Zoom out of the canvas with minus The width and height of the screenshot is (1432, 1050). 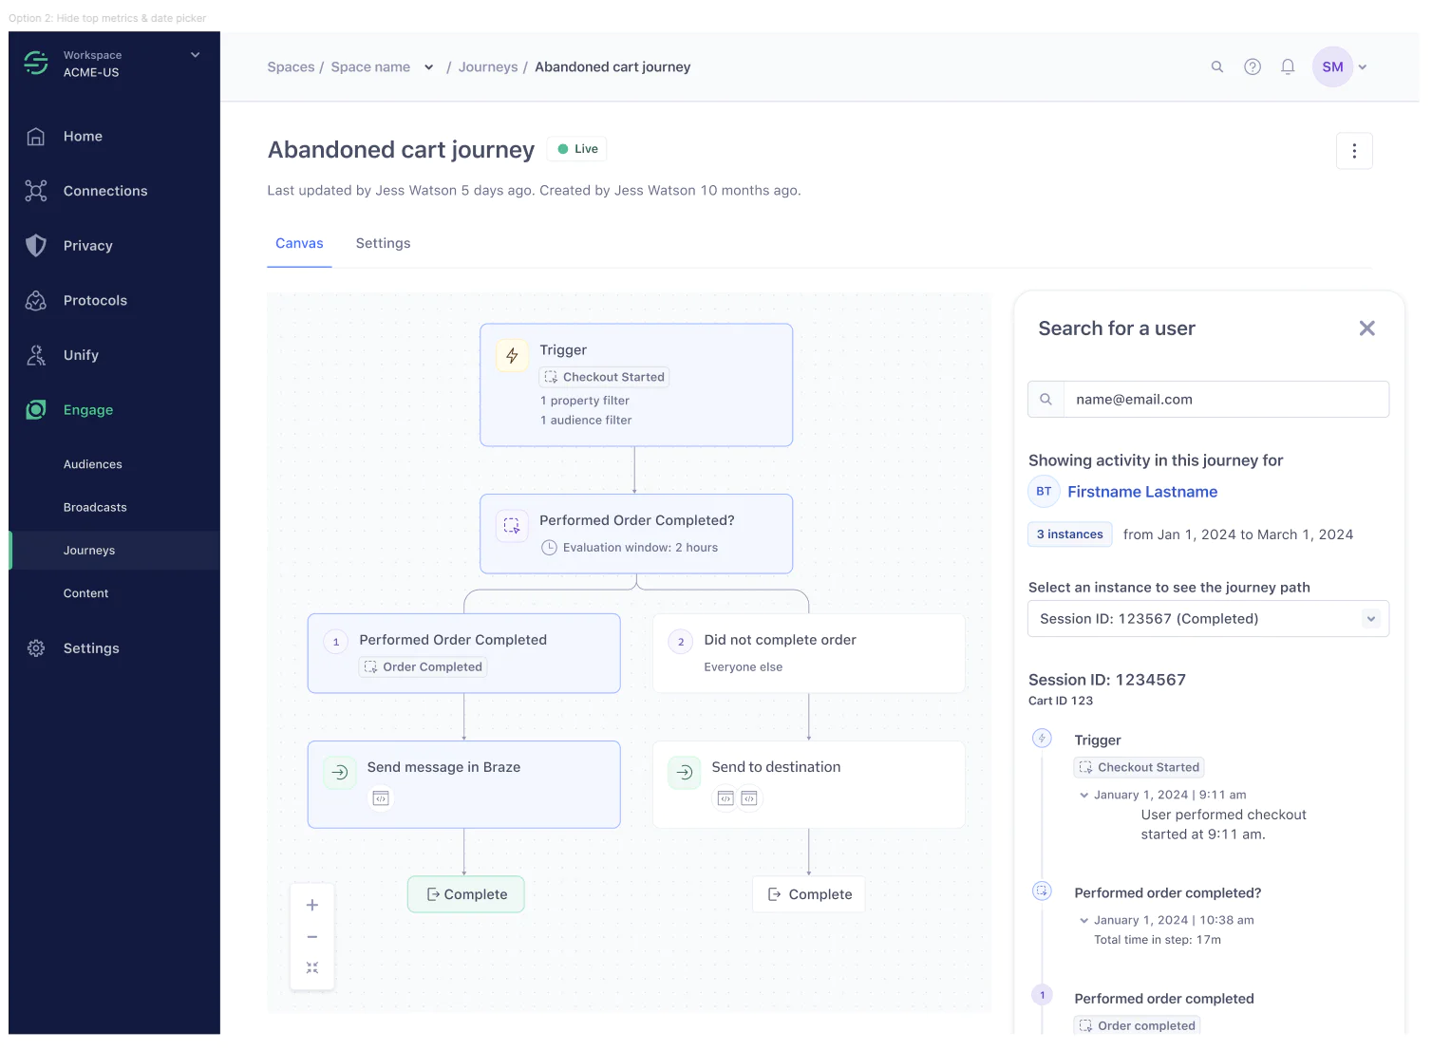(312, 937)
